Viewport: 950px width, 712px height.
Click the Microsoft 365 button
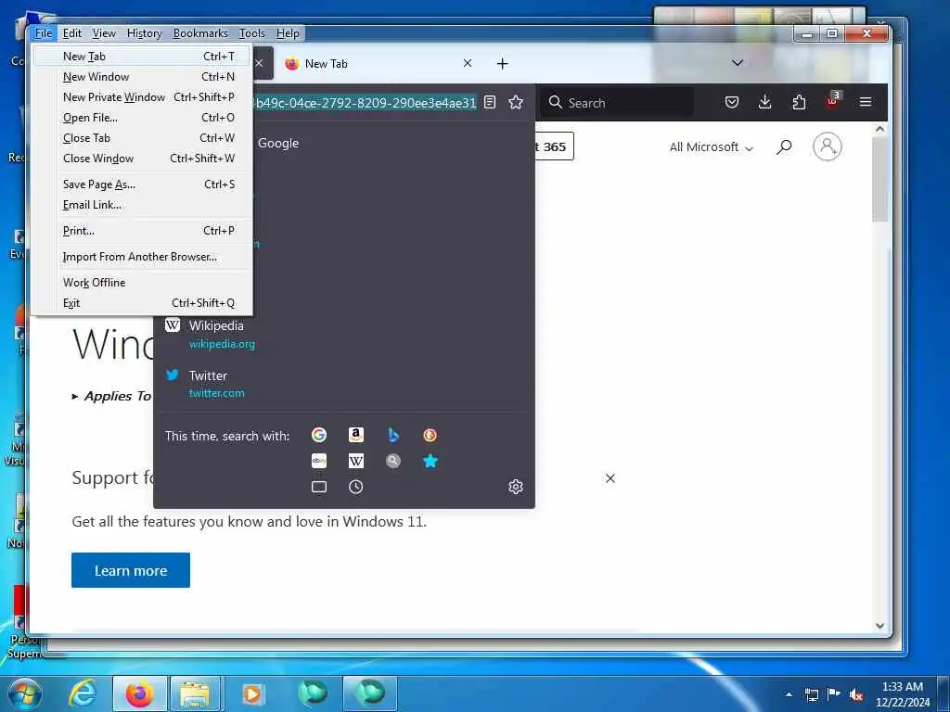click(x=554, y=146)
